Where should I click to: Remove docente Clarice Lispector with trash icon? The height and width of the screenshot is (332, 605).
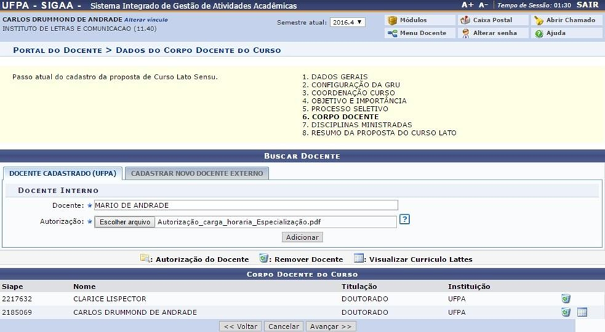pyautogui.click(x=566, y=299)
